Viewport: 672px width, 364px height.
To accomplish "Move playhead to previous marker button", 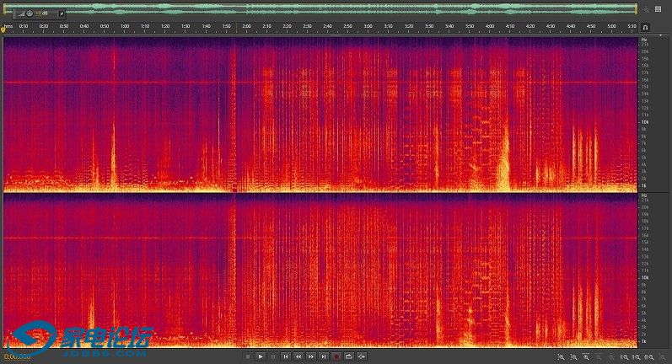I will (x=286, y=356).
